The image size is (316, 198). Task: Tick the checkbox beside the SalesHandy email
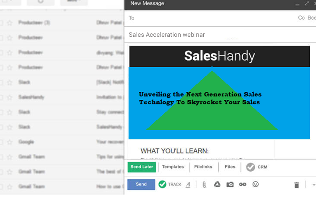[x=1, y=98]
